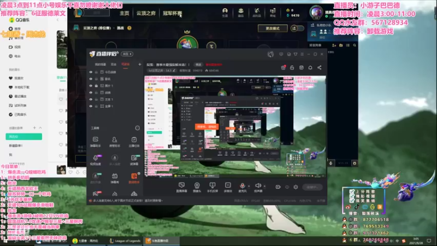
Task: Hide the second source layer row
Action: pyautogui.click(x=91, y=79)
